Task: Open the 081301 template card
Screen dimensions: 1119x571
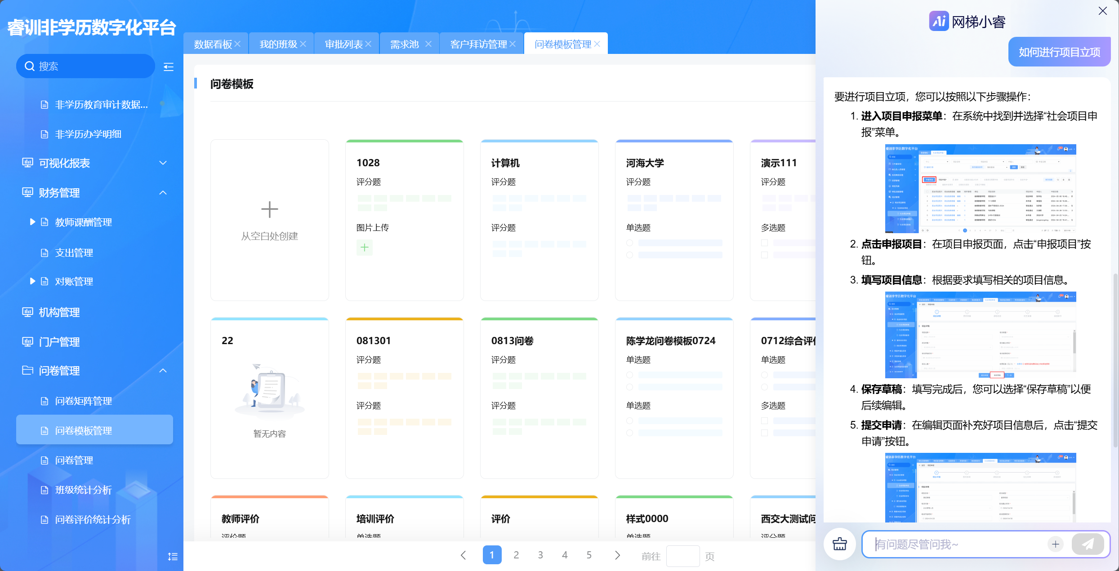Action: click(x=404, y=398)
